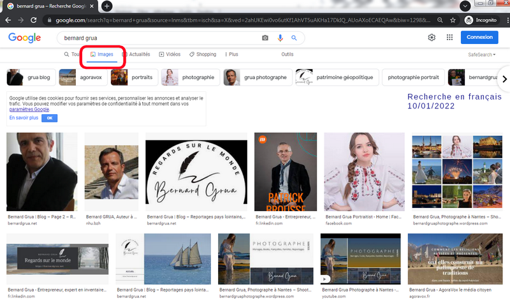
Task: Click the camera search-by-image icon
Action: point(265,38)
